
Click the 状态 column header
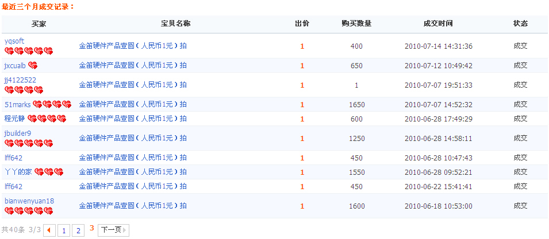[x=521, y=23]
